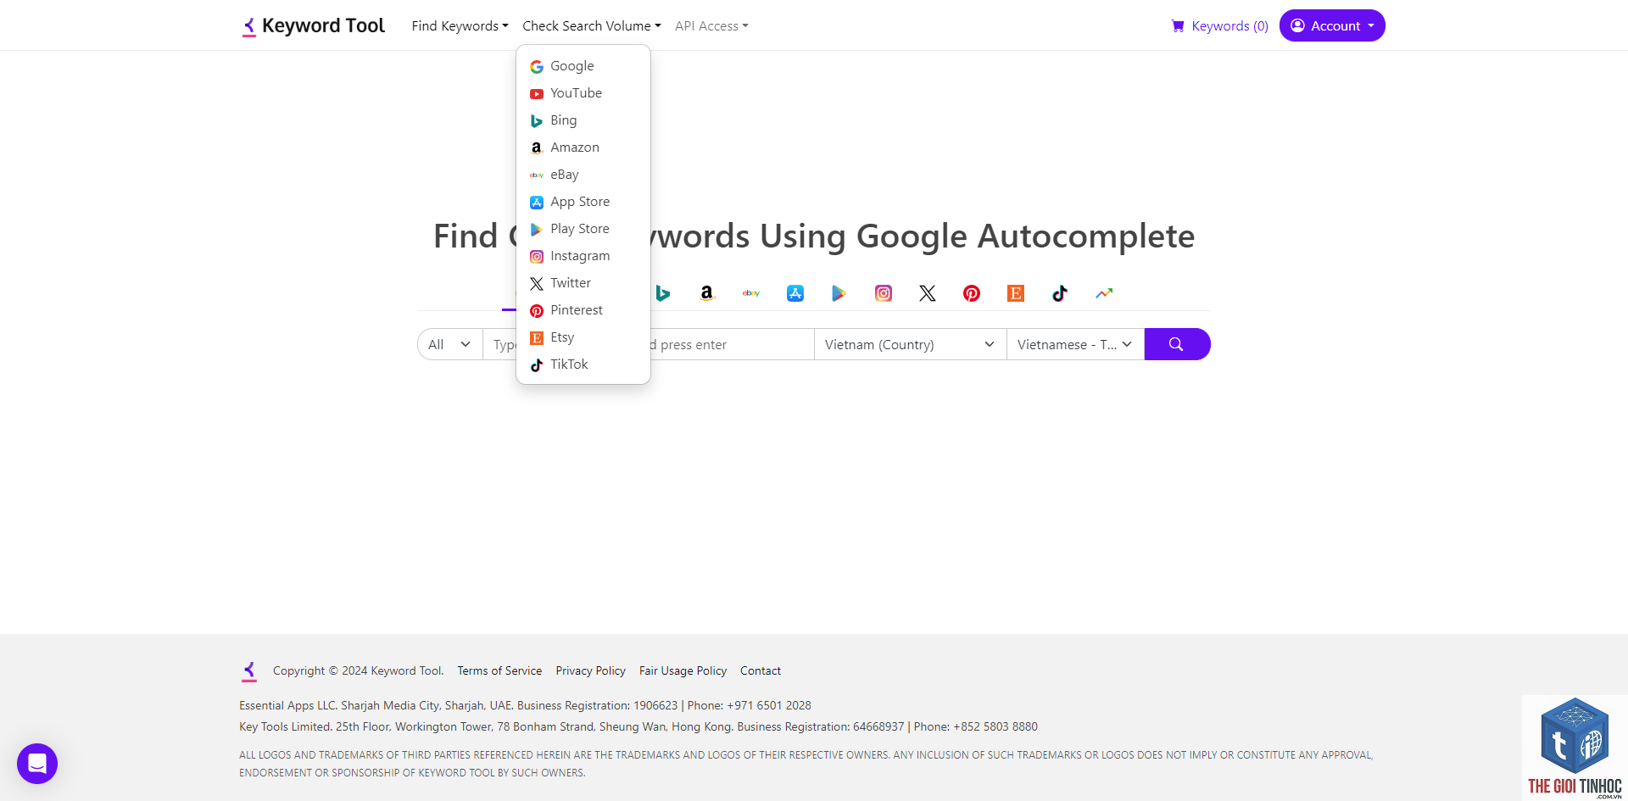The image size is (1628, 801).
Task: Switch to the Etsy icon tab
Action: point(1016,293)
